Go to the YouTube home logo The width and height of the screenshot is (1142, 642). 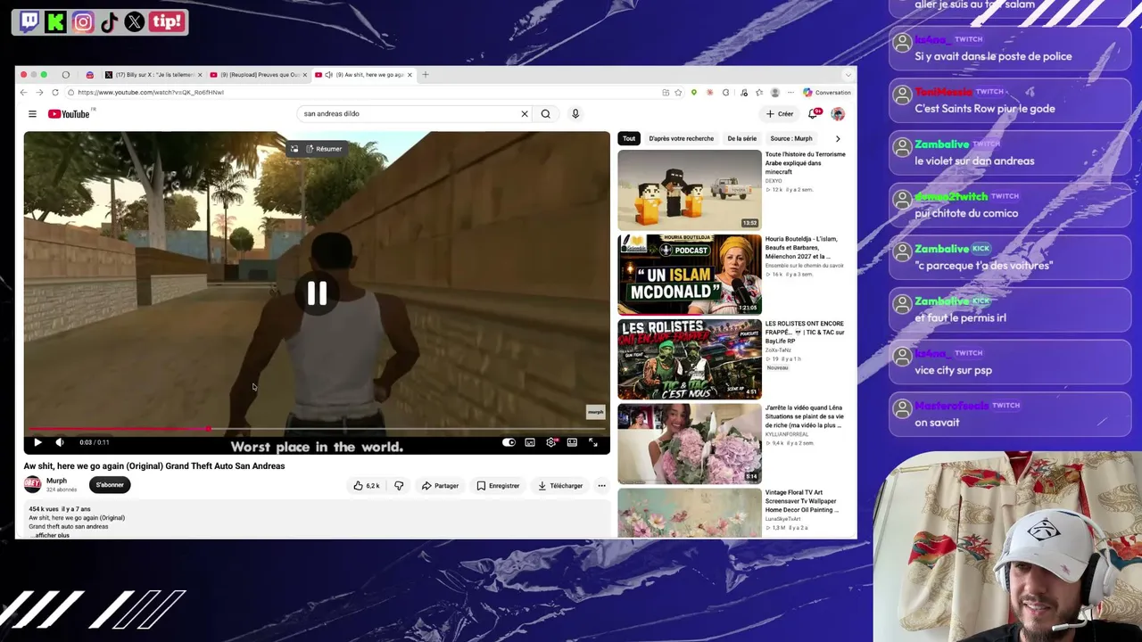pos(70,114)
